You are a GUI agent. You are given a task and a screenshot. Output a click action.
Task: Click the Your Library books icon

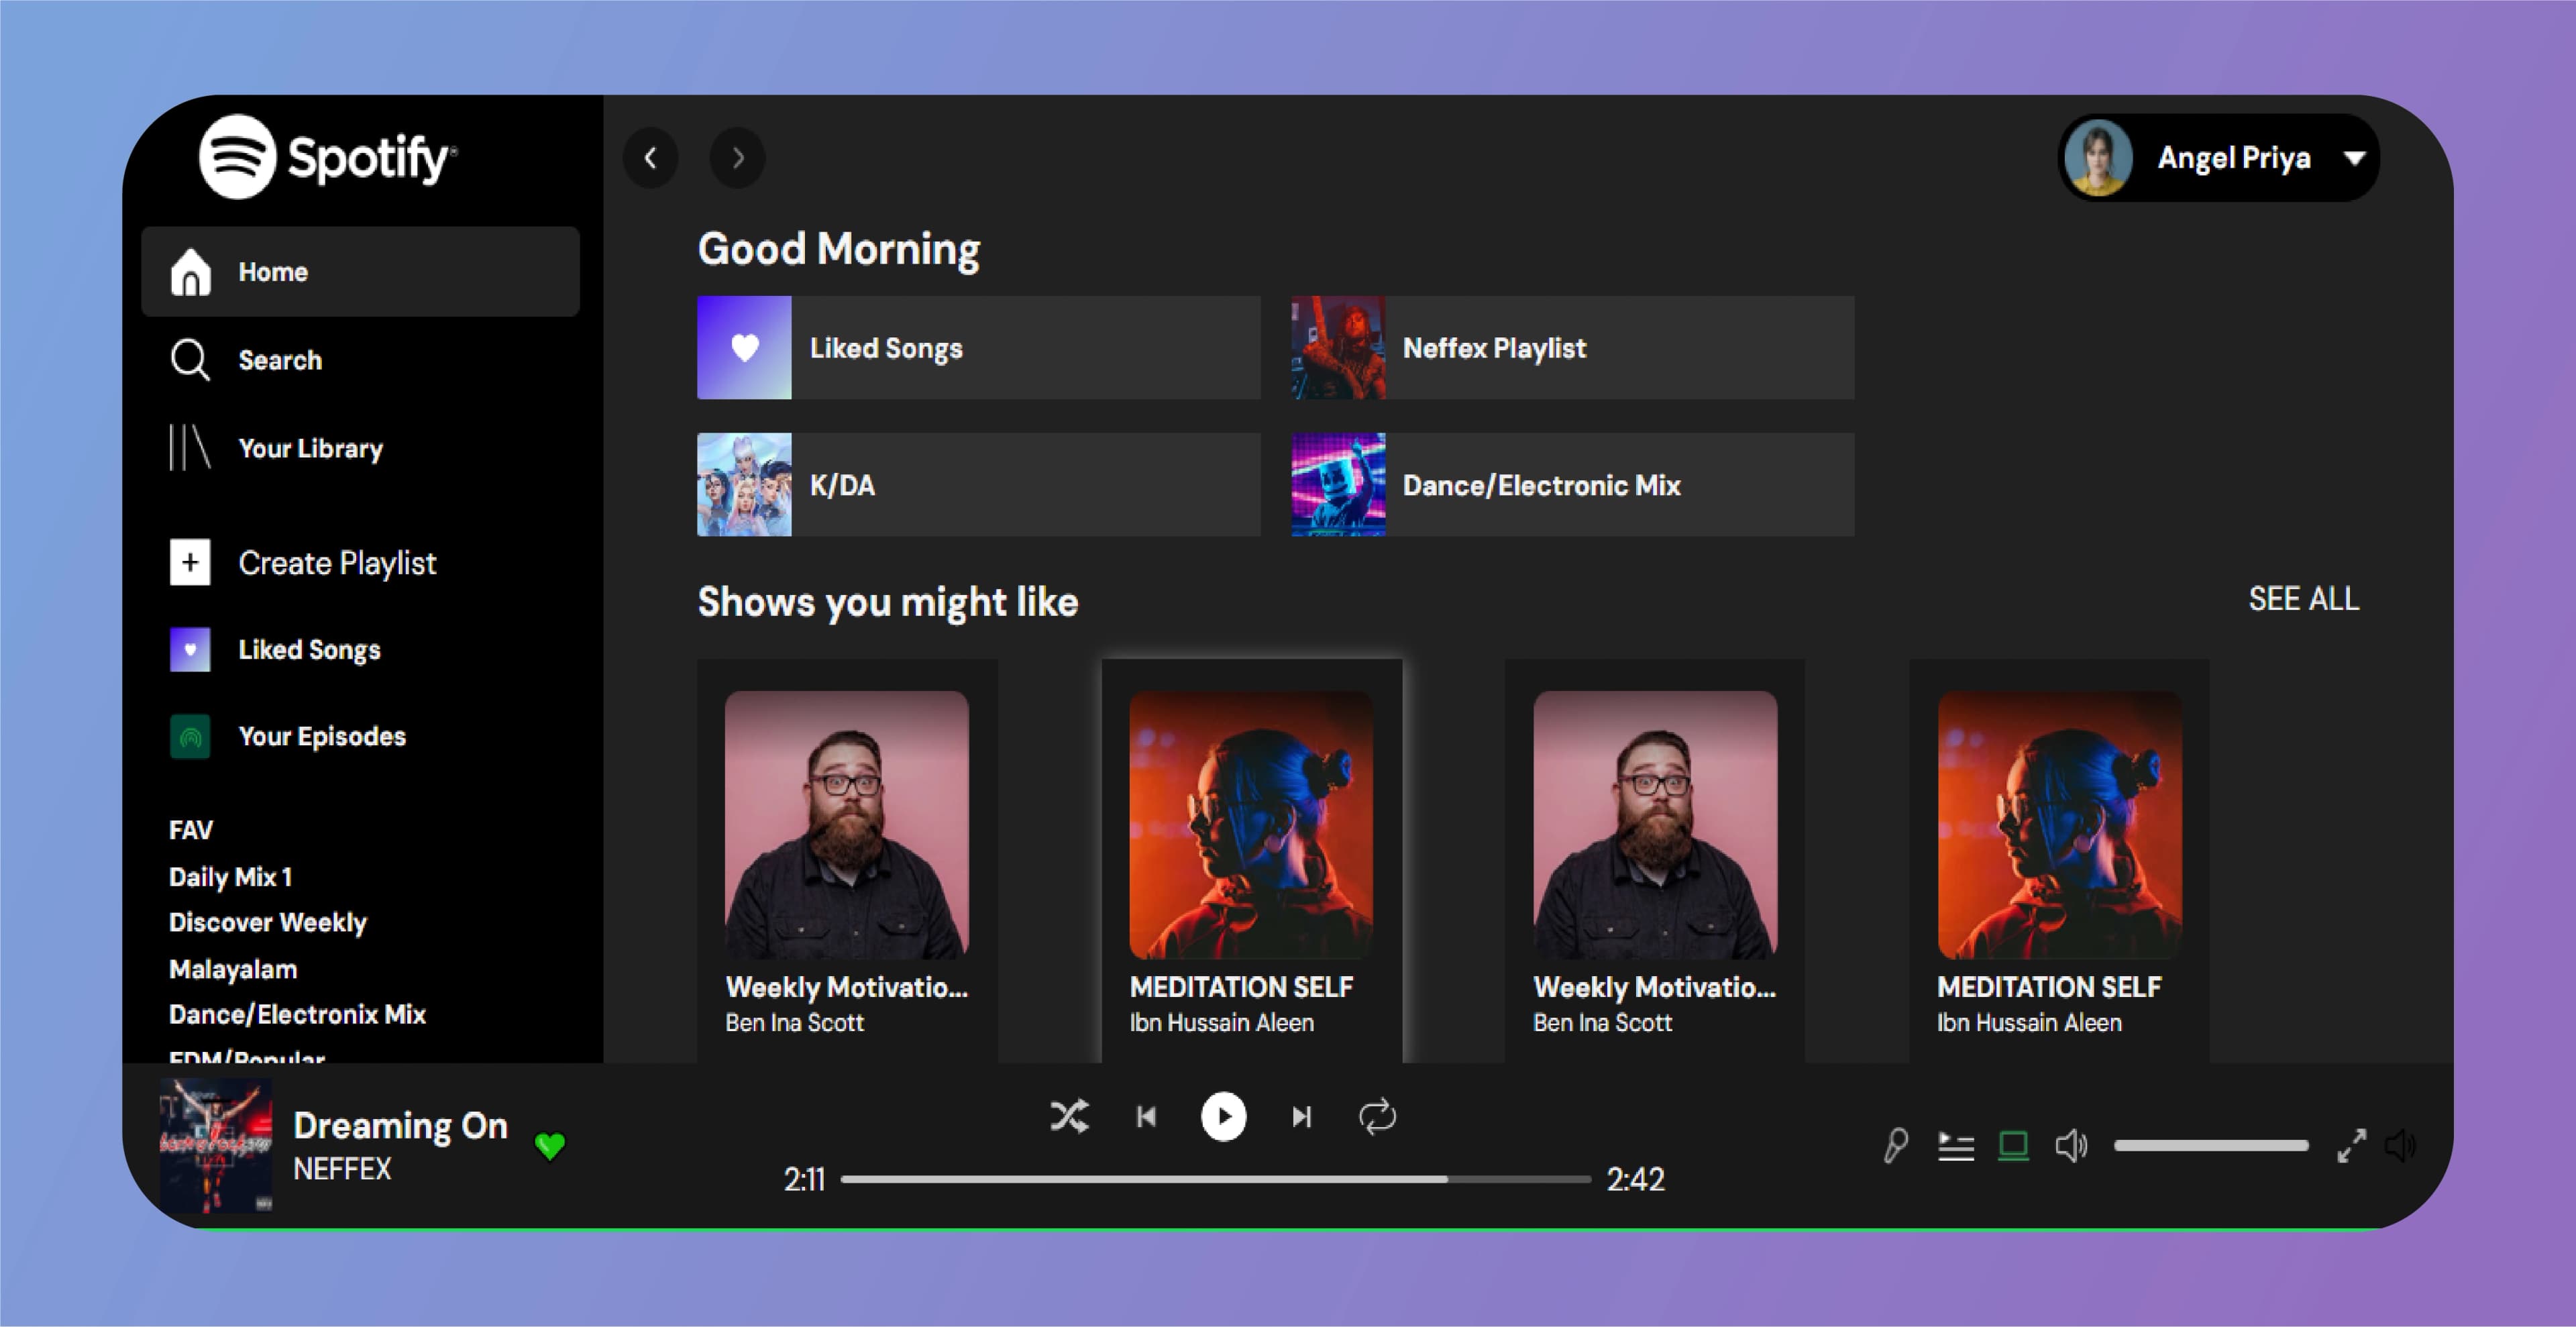click(x=190, y=447)
